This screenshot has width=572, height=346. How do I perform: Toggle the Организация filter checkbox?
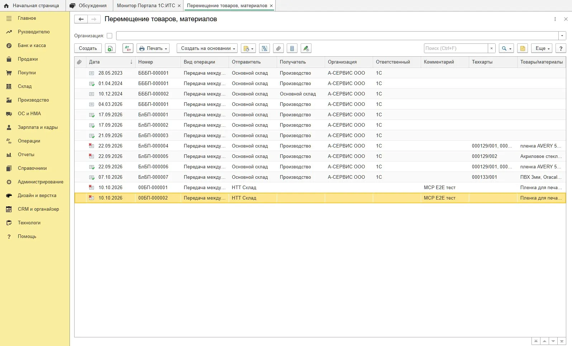click(110, 36)
